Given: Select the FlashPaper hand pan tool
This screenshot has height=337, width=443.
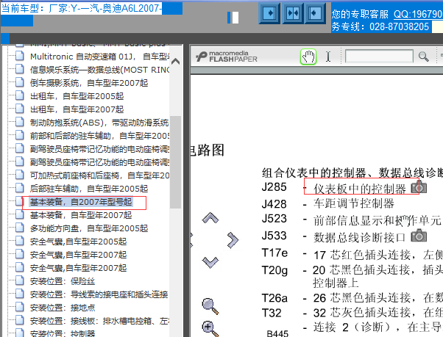Looking at the screenshot, I should [308, 57].
